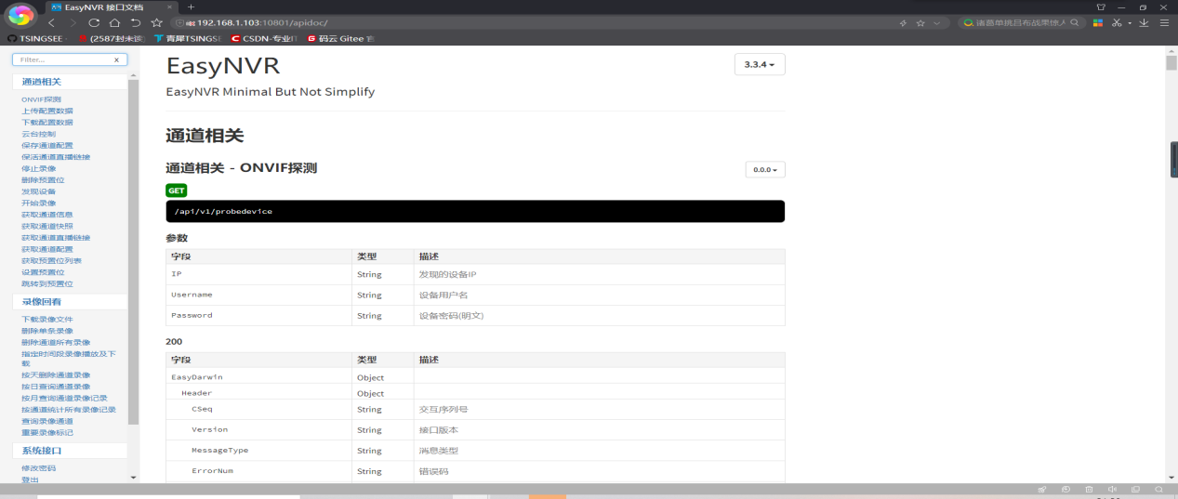Open the 0.0.0 version dropdown
Image resolution: width=1178 pixels, height=499 pixels.
click(765, 169)
